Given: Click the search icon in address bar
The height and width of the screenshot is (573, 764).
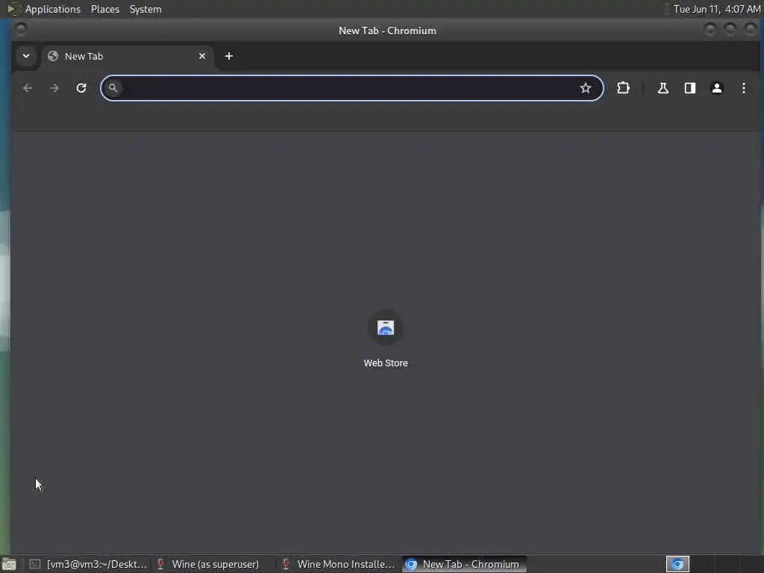Looking at the screenshot, I should pos(113,88).
